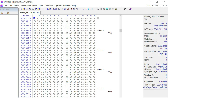
Task: Open the Options menu
Action: pyautogui.click(x=58, y=6)
